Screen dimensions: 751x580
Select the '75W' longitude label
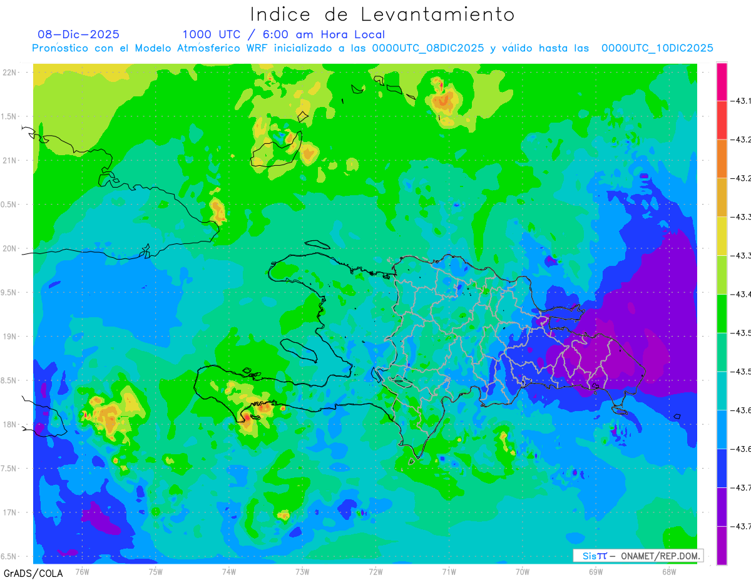tap(155, 571)
